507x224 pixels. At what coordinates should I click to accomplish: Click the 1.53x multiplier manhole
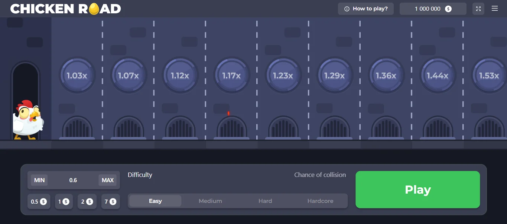pos(489,76)
